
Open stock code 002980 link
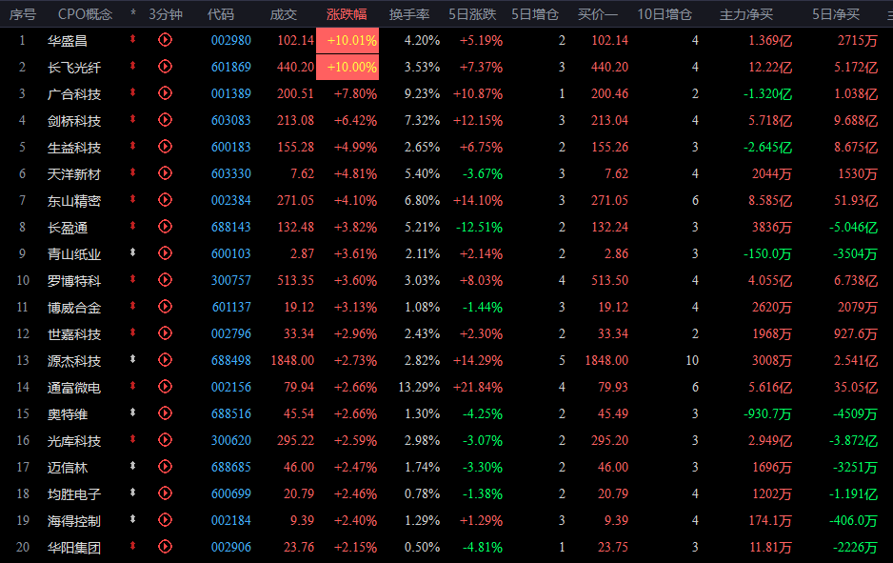pyautogui.click(x=231, y=40)
